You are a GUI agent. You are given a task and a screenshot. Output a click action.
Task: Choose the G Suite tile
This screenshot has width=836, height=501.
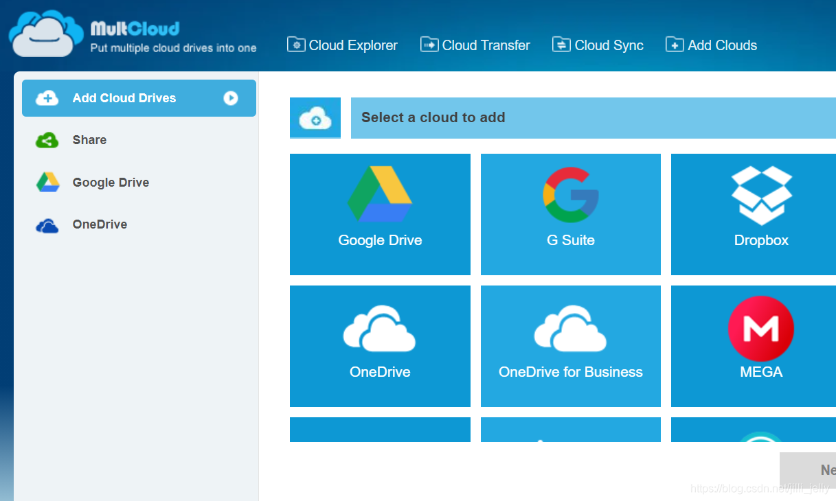pyautogui.click(x=571, y=214)
